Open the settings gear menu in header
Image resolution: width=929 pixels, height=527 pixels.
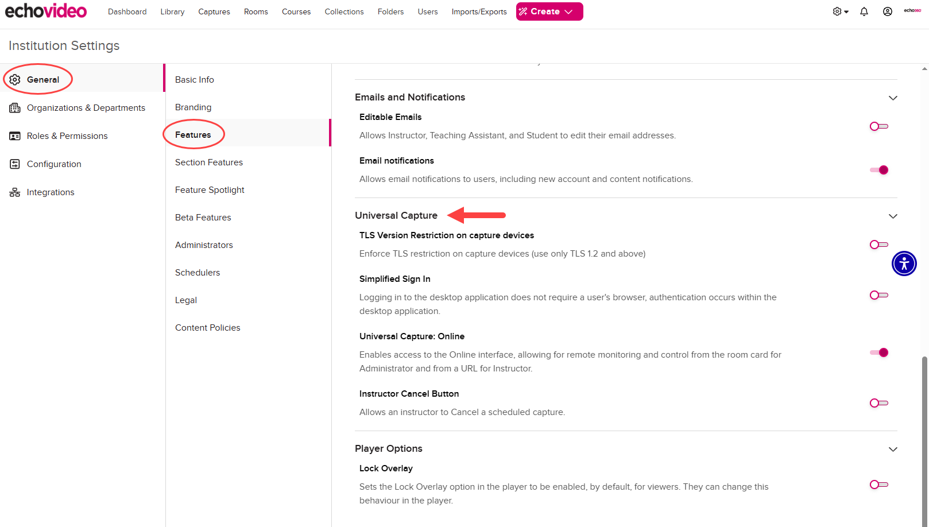[841, 11]
